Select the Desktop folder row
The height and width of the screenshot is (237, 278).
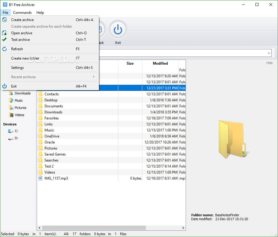tap(111, 100)
